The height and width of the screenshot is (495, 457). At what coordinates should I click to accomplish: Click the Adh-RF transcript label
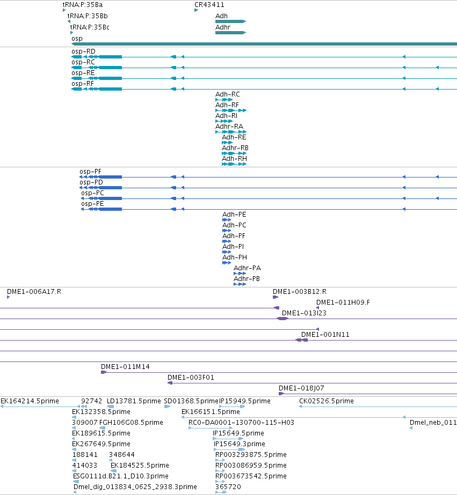[x=227, y=105]
